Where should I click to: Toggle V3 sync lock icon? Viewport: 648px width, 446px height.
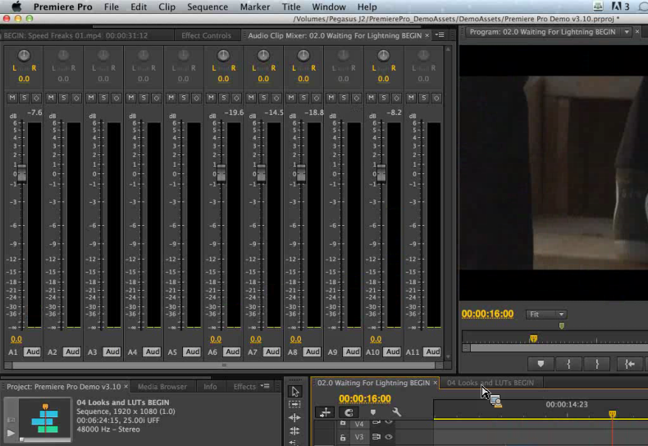(376, 437)
